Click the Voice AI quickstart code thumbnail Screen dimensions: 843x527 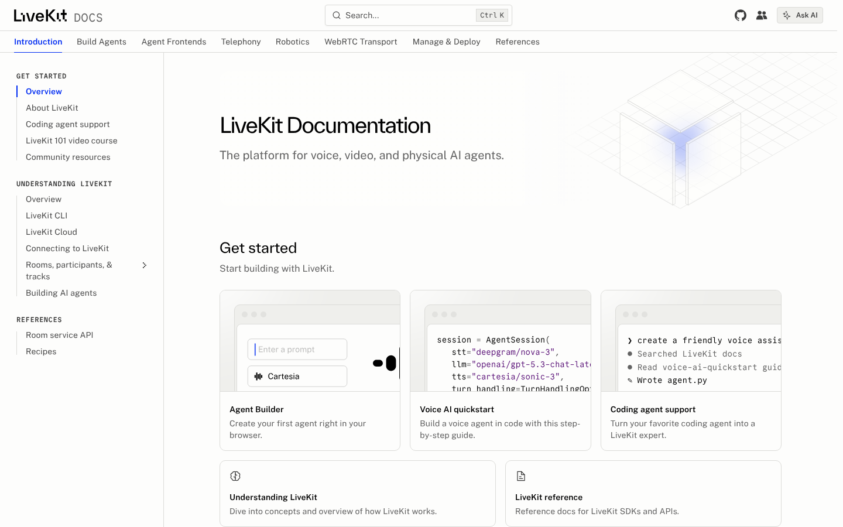pyautogui.click(x=501, y=341)
